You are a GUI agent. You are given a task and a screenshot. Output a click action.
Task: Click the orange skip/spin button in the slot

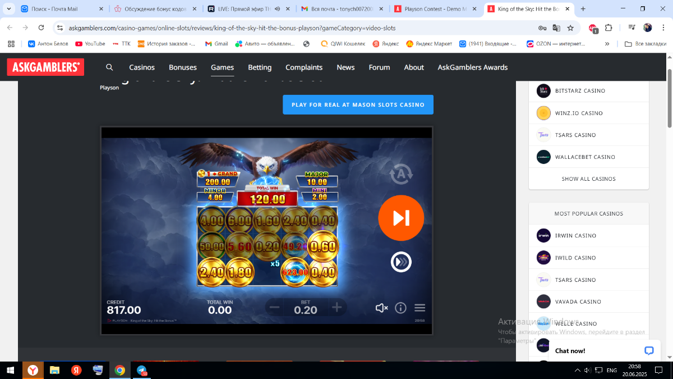(x=401, y=218)
